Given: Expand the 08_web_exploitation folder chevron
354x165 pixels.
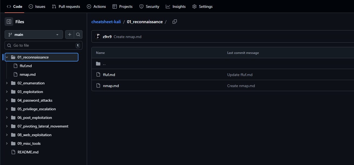Looking at the screenshot, I should [x=7, y=135].
